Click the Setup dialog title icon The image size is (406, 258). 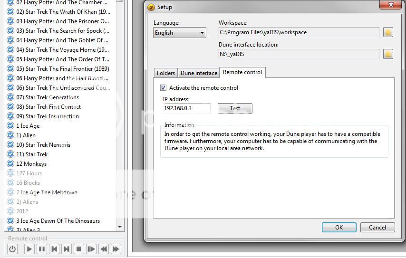(x=151, y=7)
